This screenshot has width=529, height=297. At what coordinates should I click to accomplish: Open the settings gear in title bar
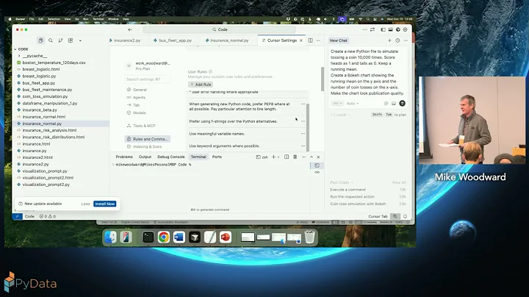point(405,29)
